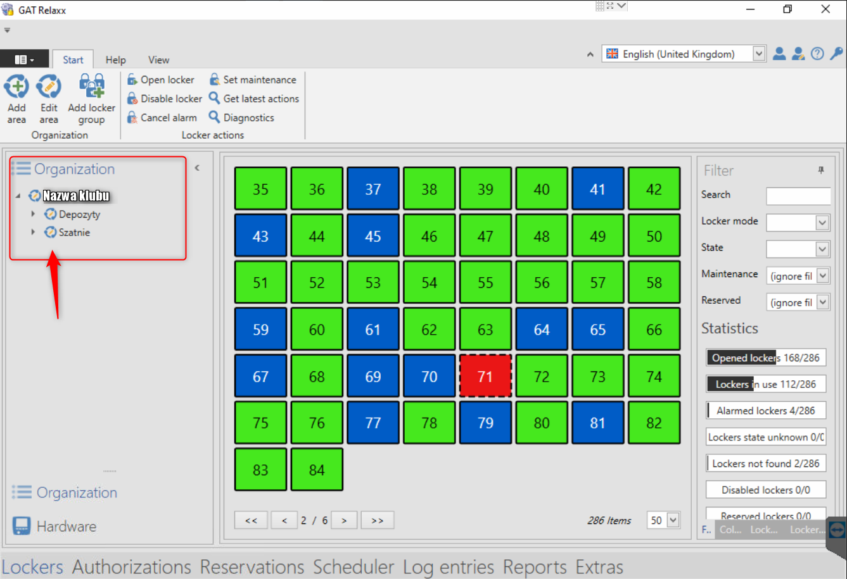Switch to the Help ribbon tab

(x=115, y=60)
